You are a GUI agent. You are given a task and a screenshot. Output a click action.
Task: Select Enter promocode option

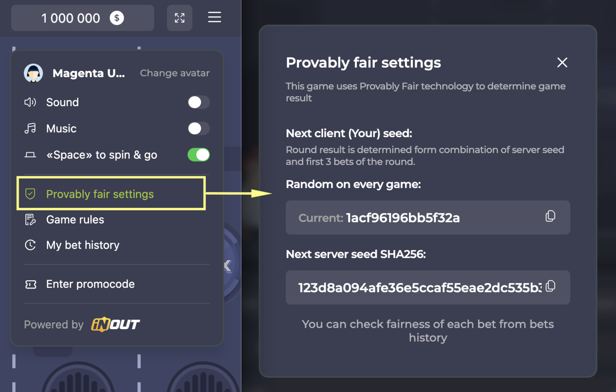coord(90,284)
